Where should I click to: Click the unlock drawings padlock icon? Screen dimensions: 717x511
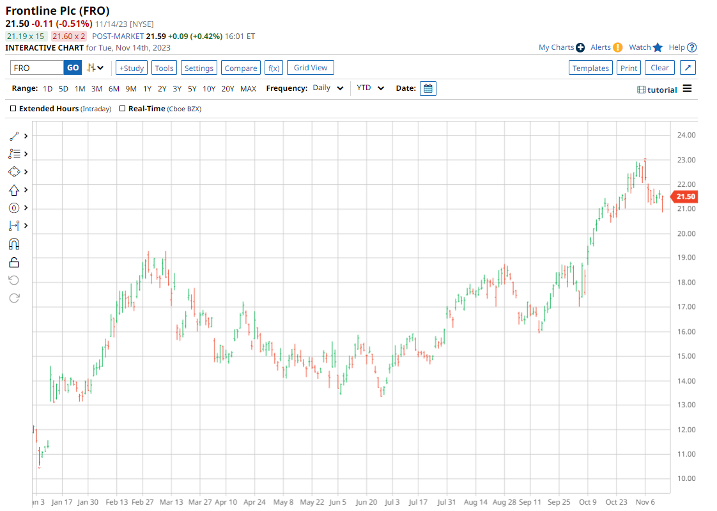click(x=14, y=262)
